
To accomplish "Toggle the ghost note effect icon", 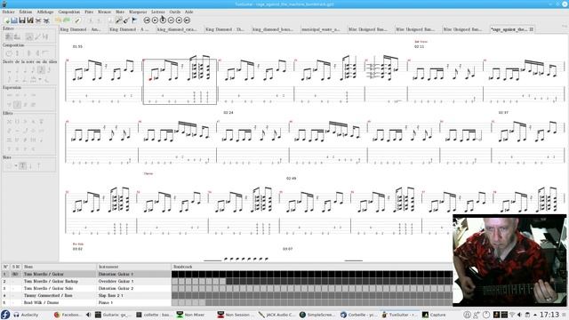I will pos(17,122).
